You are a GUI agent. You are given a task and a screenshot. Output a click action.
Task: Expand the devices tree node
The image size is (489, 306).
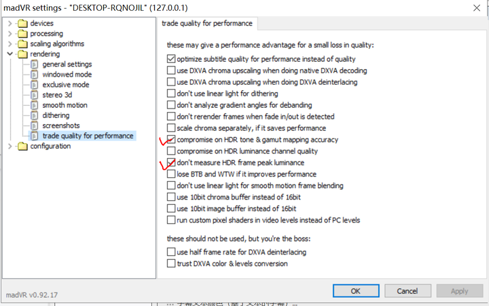pos(10,24)
